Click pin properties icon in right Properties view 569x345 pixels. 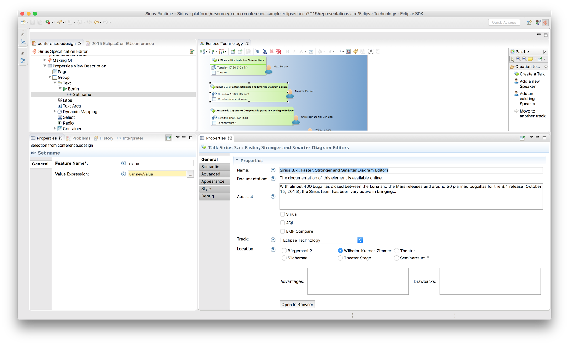[522, 138]
